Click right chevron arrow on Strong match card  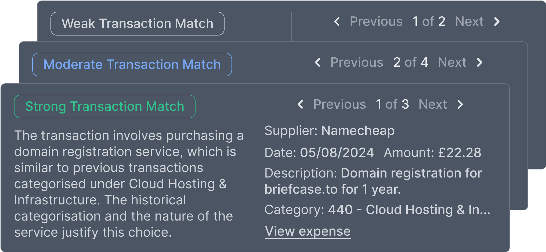(x=460, y=104)
